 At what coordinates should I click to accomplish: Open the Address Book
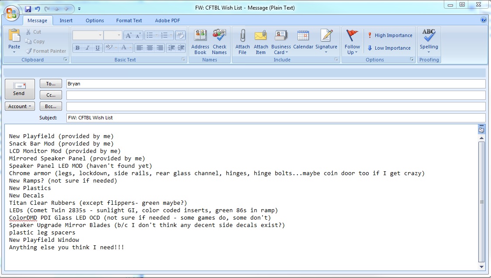tap(200, 36)
